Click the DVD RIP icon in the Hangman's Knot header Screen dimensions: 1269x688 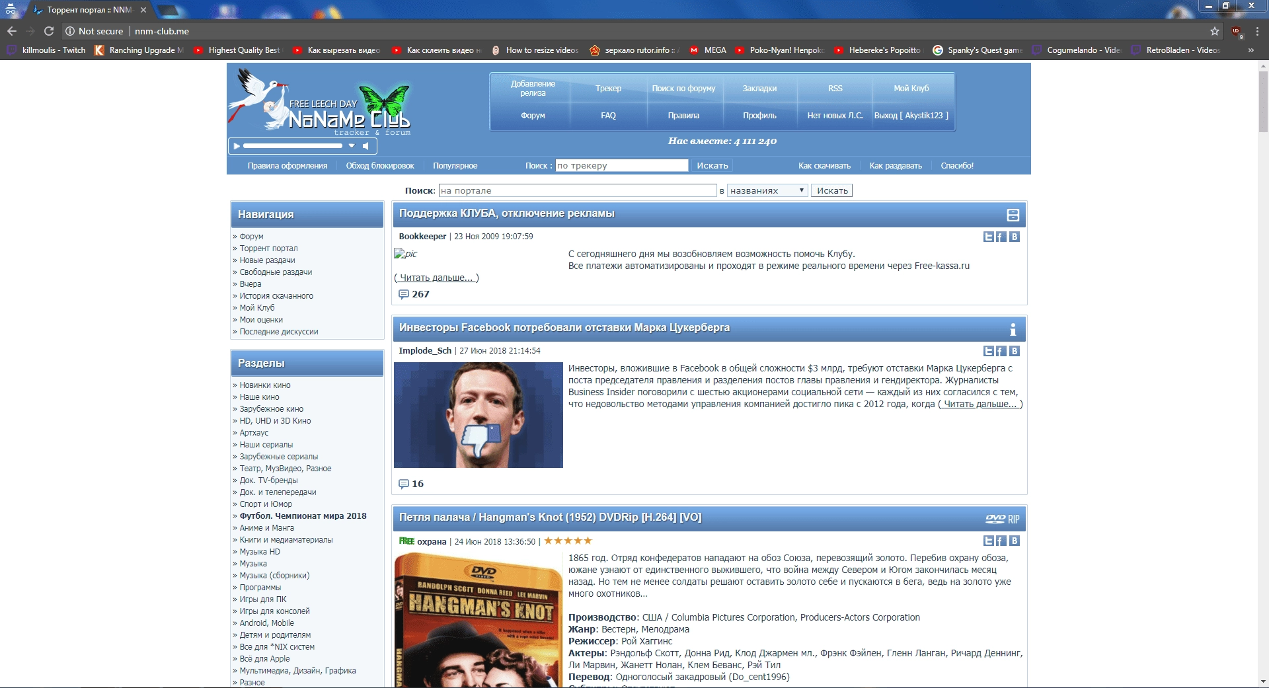(1003, 519)
